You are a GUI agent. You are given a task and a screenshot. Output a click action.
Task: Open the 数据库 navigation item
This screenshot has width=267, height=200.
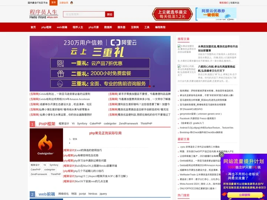point(108,27)
